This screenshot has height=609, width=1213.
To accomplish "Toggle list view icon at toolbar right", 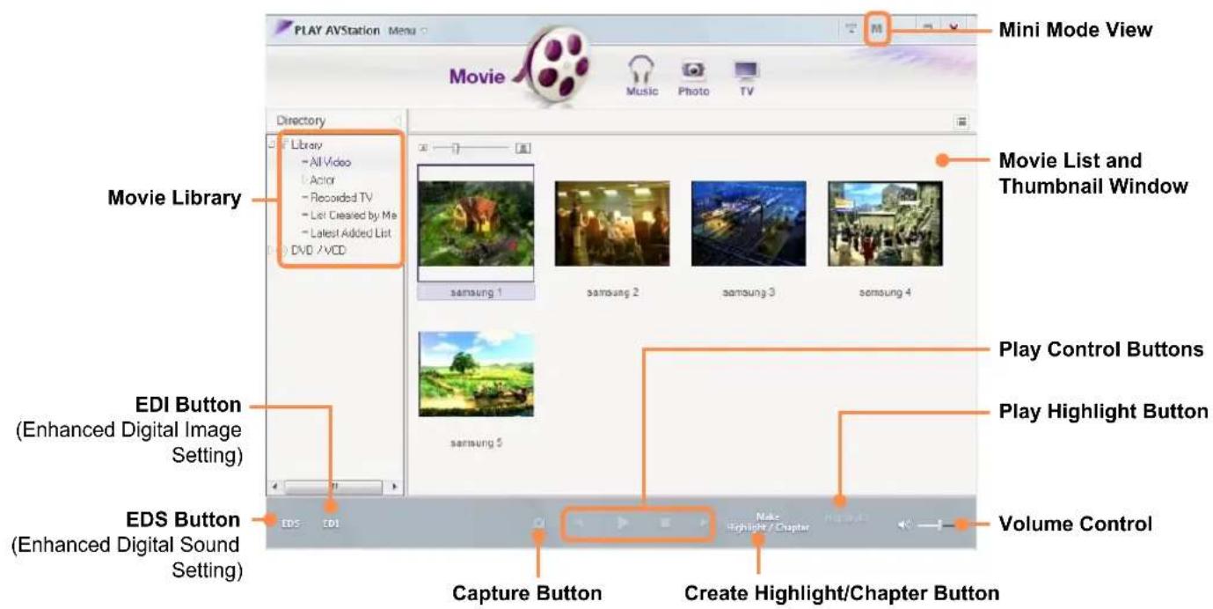I will coord(961,121).
